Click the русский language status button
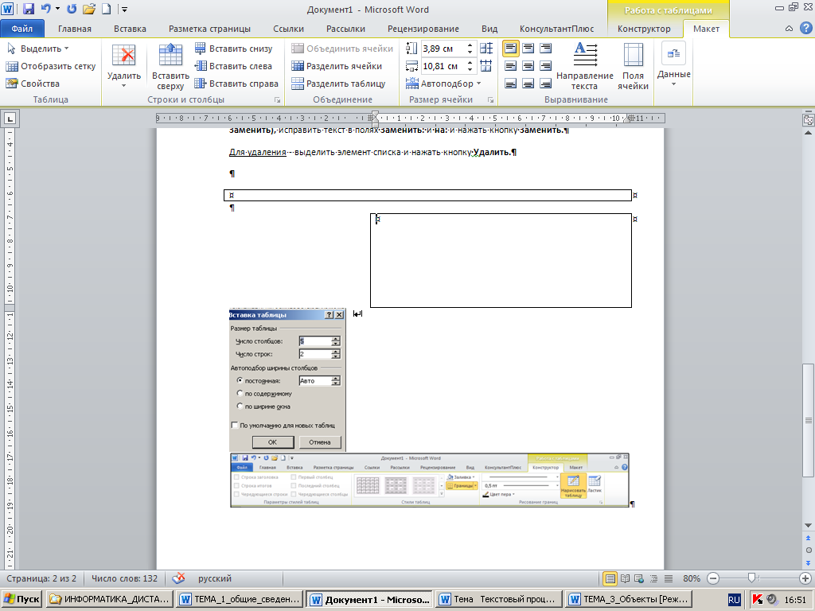 [x=215, y=578]
